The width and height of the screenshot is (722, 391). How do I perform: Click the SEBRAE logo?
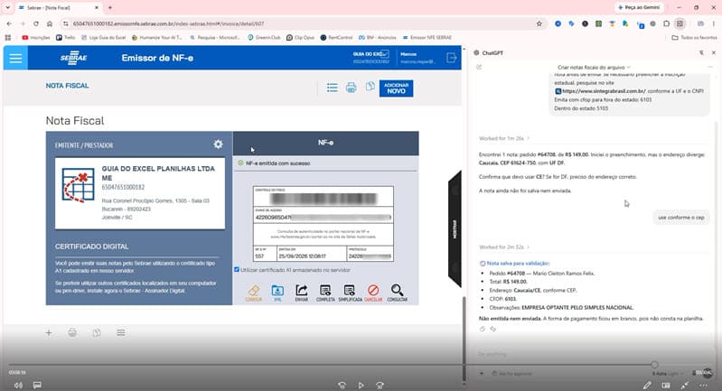tap(74, 58)
